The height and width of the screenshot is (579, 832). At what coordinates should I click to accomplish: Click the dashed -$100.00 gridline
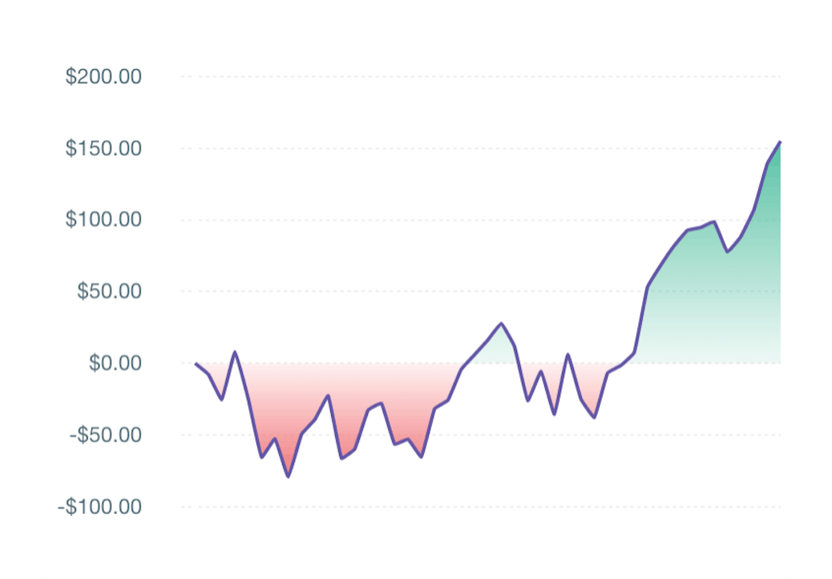pyautogui.click(x=481, y=506)
